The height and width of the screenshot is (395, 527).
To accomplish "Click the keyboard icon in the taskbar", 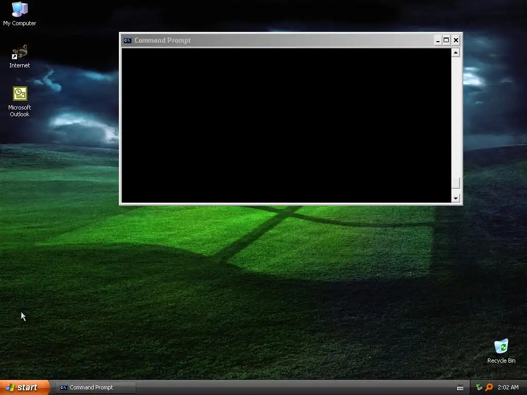I will tap(460, 388).
